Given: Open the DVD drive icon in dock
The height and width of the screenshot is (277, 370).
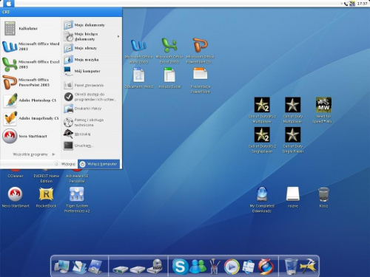Looking at the screenshot, I should pyautogui.click(x=155, y=266).
